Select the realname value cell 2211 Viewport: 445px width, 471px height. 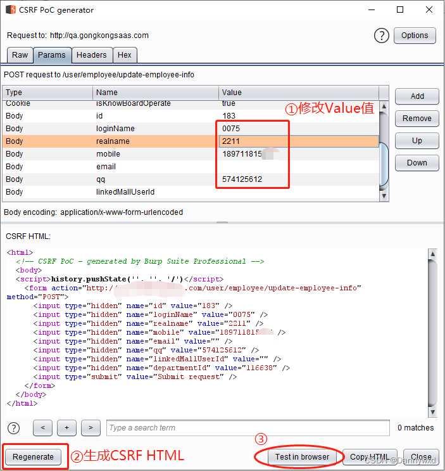point(299,141)
